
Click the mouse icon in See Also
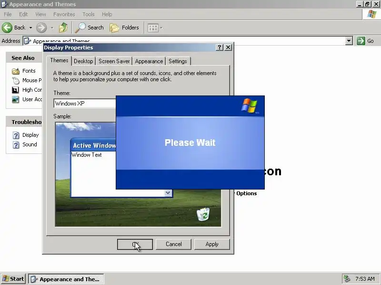tap(16, 80)
